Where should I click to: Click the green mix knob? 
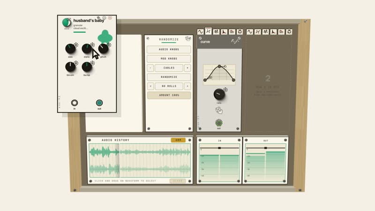(x=66, y=23)
